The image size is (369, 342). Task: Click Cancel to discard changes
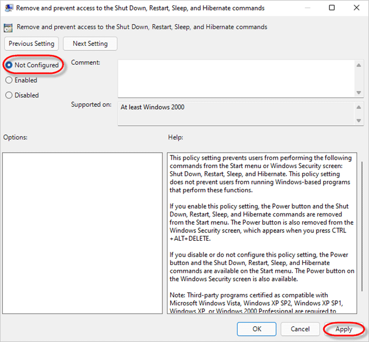pos(300,329)
